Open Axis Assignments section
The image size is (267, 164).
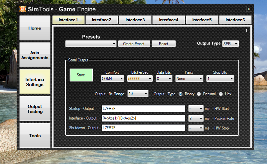[x=35, y=55]
